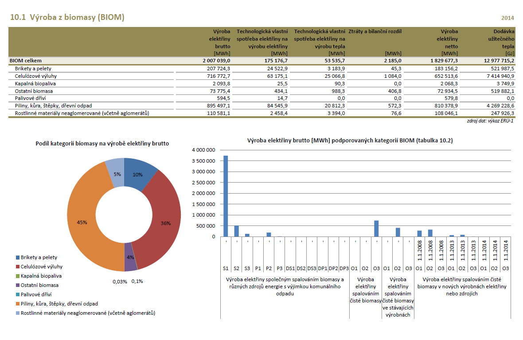This screenshot has height=340, width=523.
Task: Click the year 2014 label in header
Action: pos(507,18)
